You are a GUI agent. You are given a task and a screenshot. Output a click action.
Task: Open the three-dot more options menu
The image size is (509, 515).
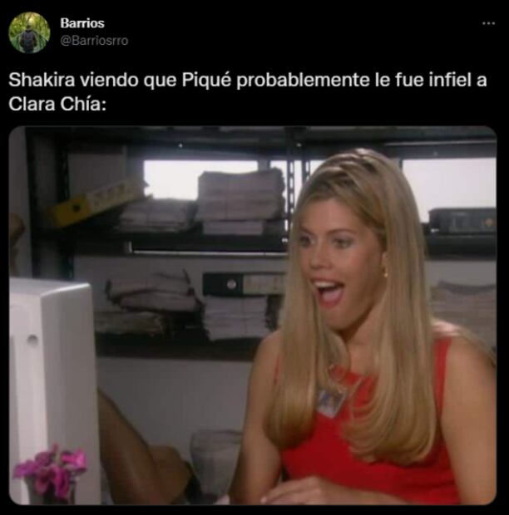coord(488,23)
